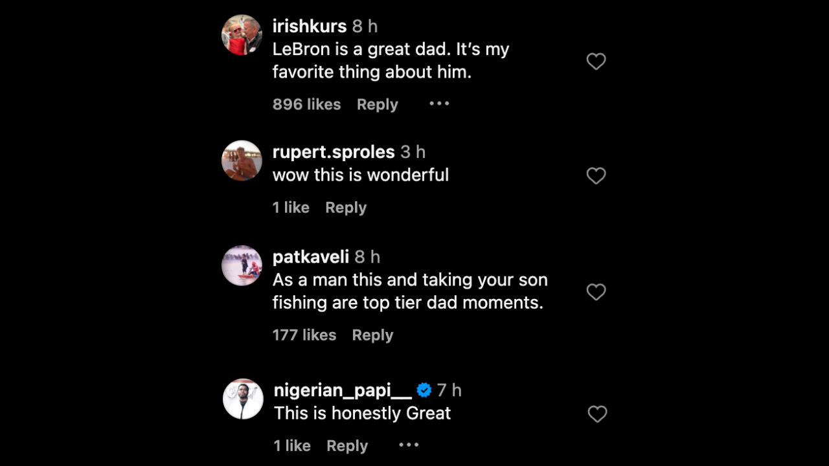Like patkaveli's fishing comment via heart icon
The height and width of the screenshot is (466, 829).
596,292
